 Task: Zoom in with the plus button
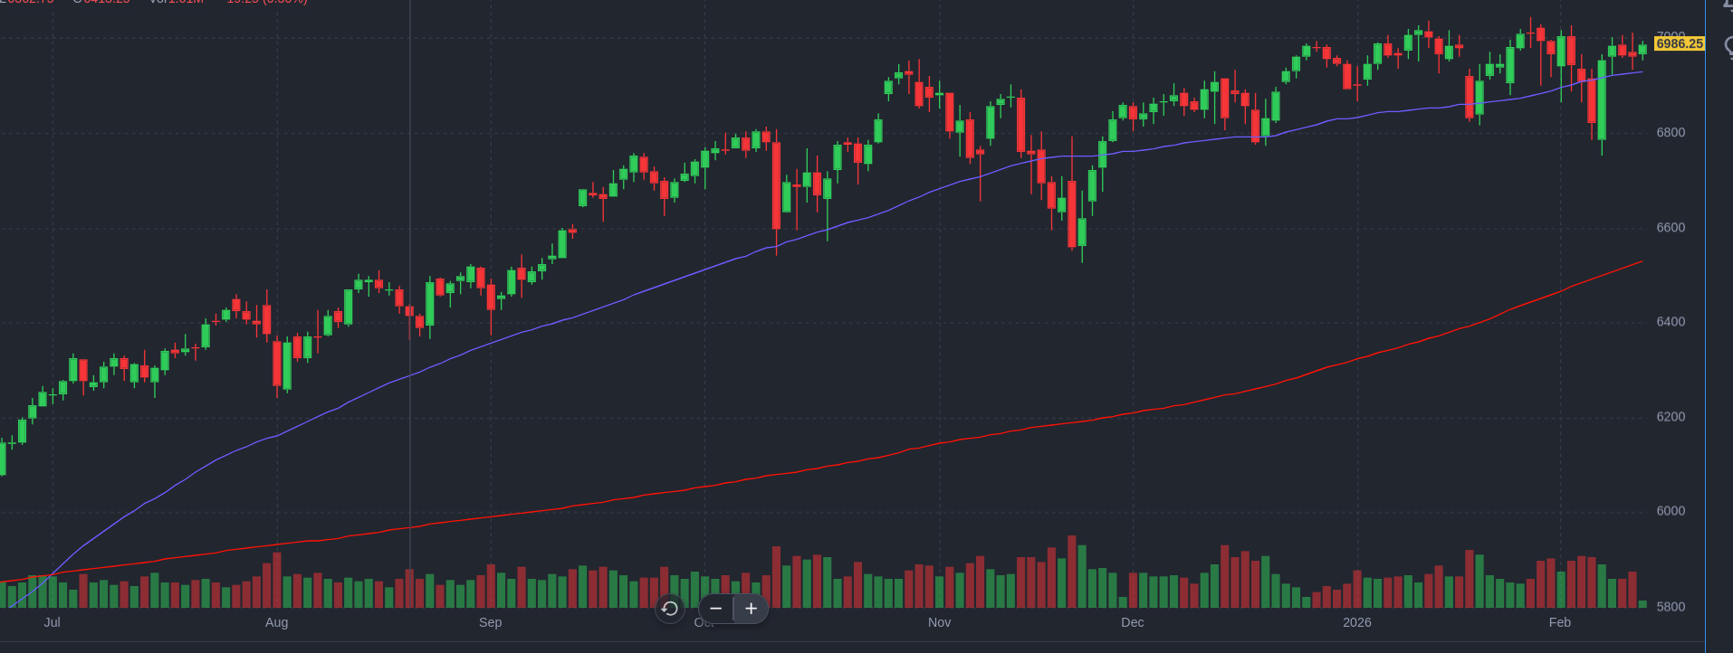751,609
